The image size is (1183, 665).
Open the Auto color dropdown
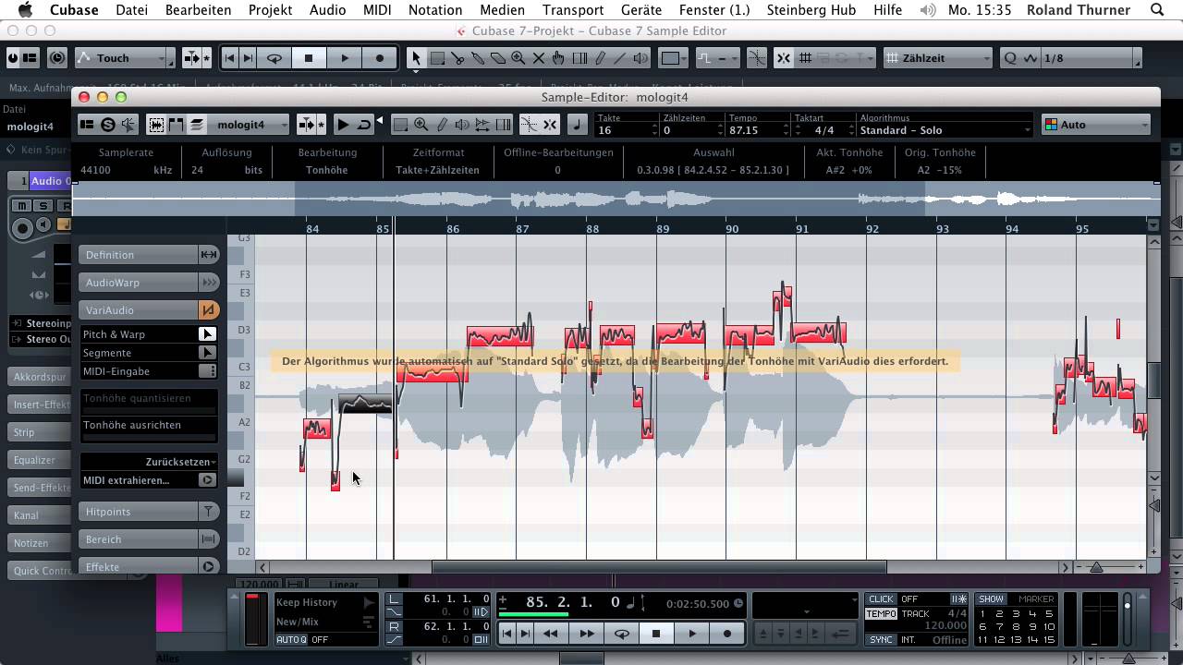tap(1095, 125)
